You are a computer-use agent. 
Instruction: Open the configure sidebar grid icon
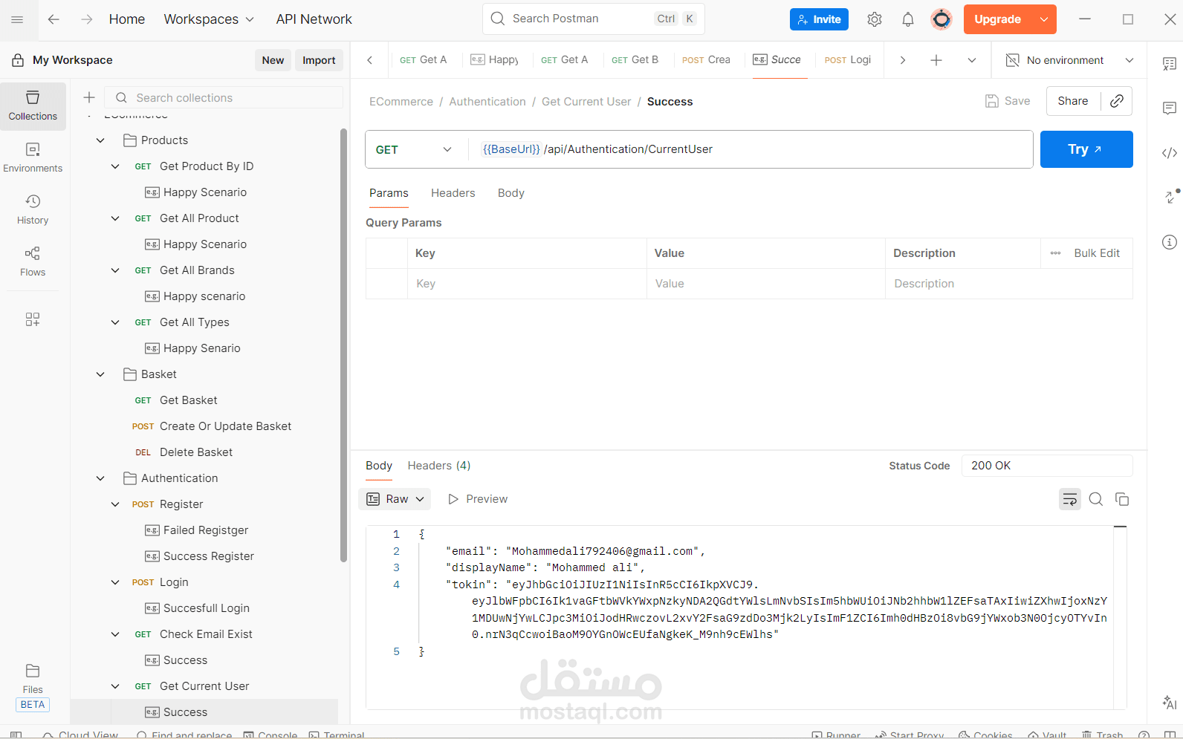33,319
